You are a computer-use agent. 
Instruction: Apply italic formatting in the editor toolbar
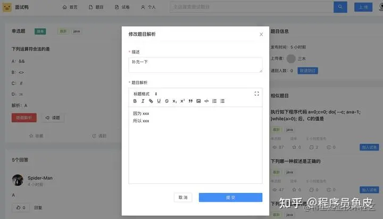(x=143, y=101)
